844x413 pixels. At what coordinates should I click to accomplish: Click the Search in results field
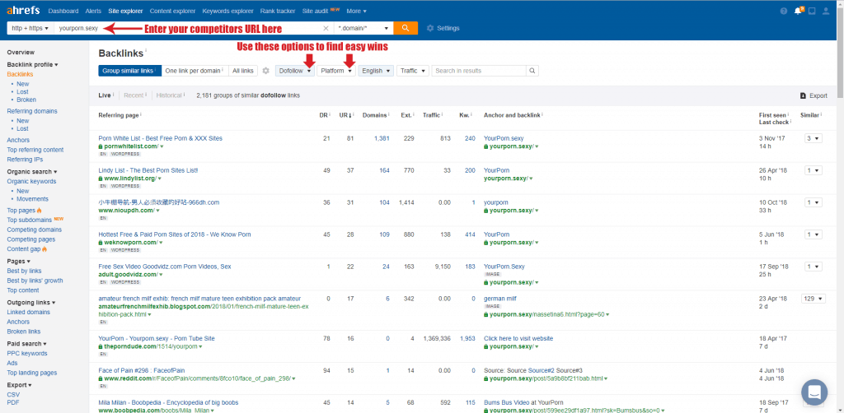coord(479,71)
